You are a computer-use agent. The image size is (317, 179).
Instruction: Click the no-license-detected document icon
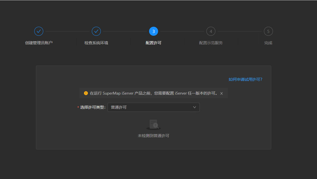pyautogui.click(x=154, y=124)
